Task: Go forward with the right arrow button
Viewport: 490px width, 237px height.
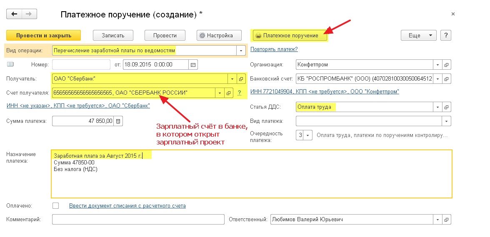Action: 29,14
